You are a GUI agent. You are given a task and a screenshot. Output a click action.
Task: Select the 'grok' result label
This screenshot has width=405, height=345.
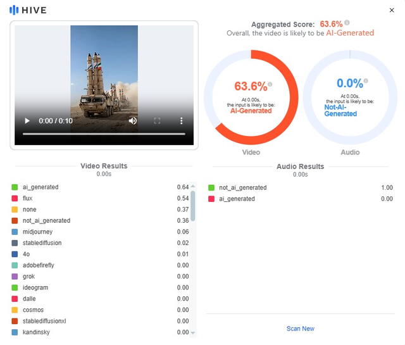click(28, 276)
